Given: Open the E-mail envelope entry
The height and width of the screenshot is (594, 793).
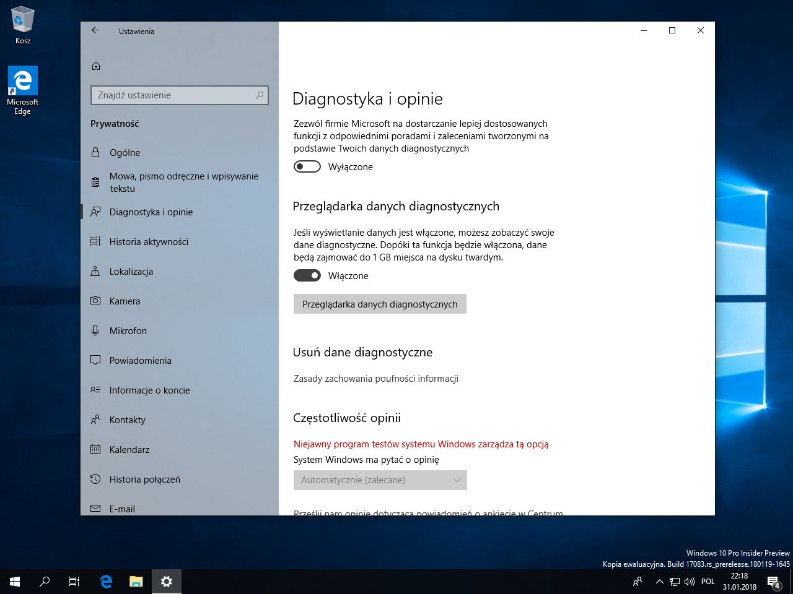Looking at the screenshot, I should [180, 509].
